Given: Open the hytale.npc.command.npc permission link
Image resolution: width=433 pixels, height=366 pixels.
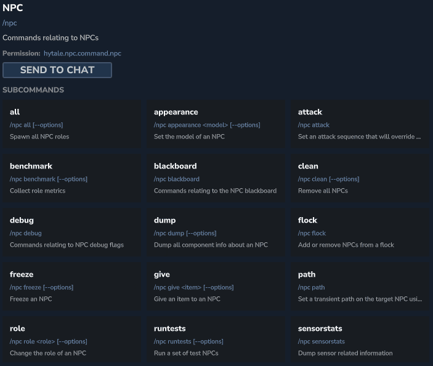Looking at the screenshot, I should click(x=83, y=54).
